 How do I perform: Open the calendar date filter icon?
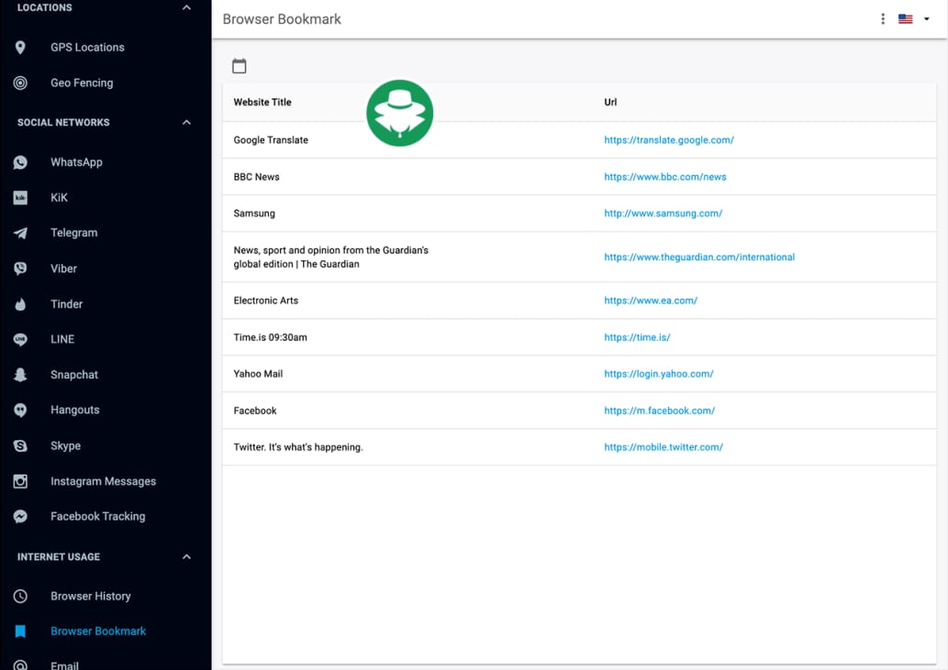coord(240,65)
